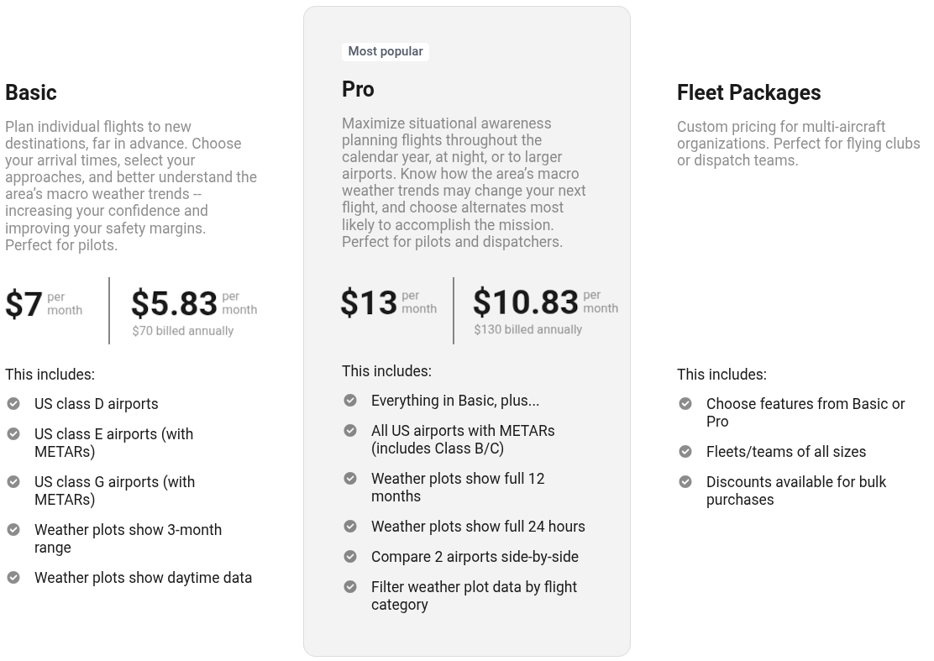The height and width of the screenshot is (661, 934).
Task: Click checkmark icon beside US class D airports
Action: [x=13, y=404]
